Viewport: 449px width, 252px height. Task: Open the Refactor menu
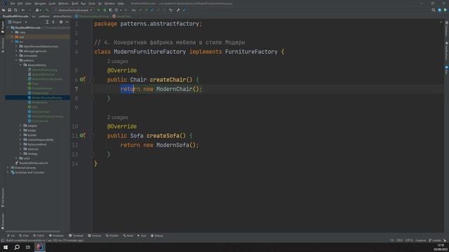click(64, 3)
